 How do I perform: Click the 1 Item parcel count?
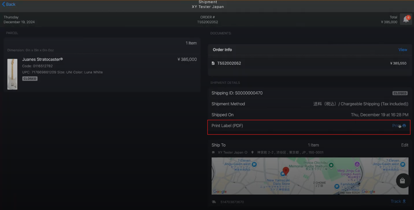point(191,43)
